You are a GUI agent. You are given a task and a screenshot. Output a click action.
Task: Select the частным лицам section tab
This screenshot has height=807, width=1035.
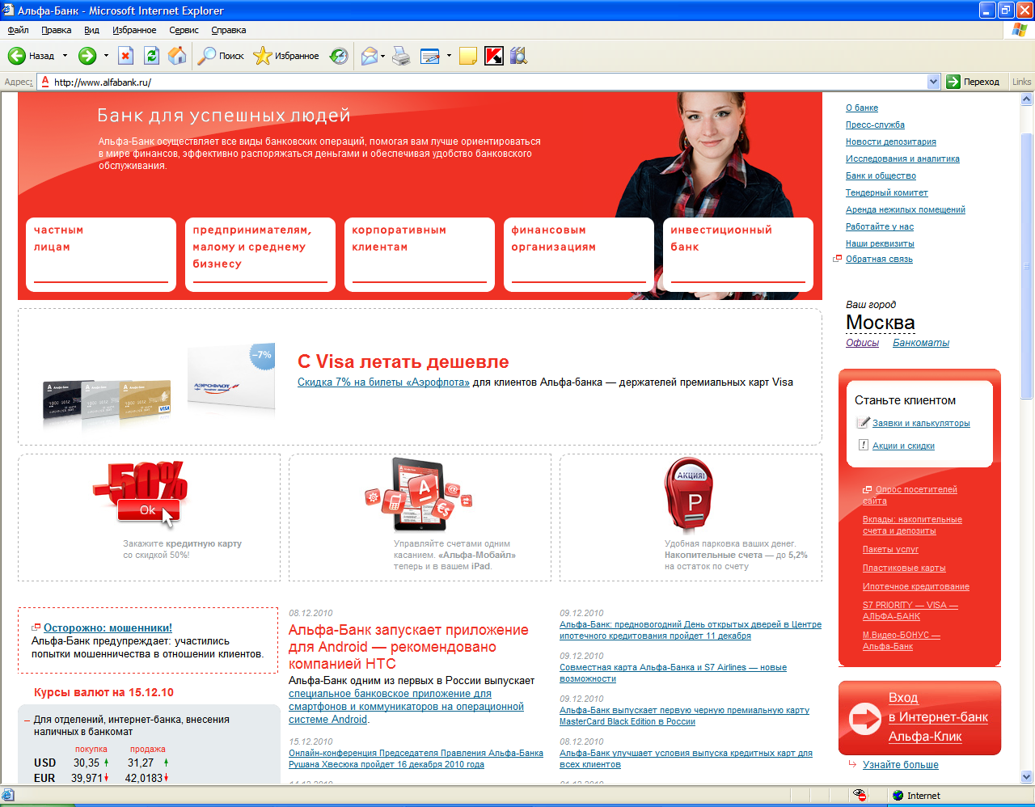[x=101, y=254]
